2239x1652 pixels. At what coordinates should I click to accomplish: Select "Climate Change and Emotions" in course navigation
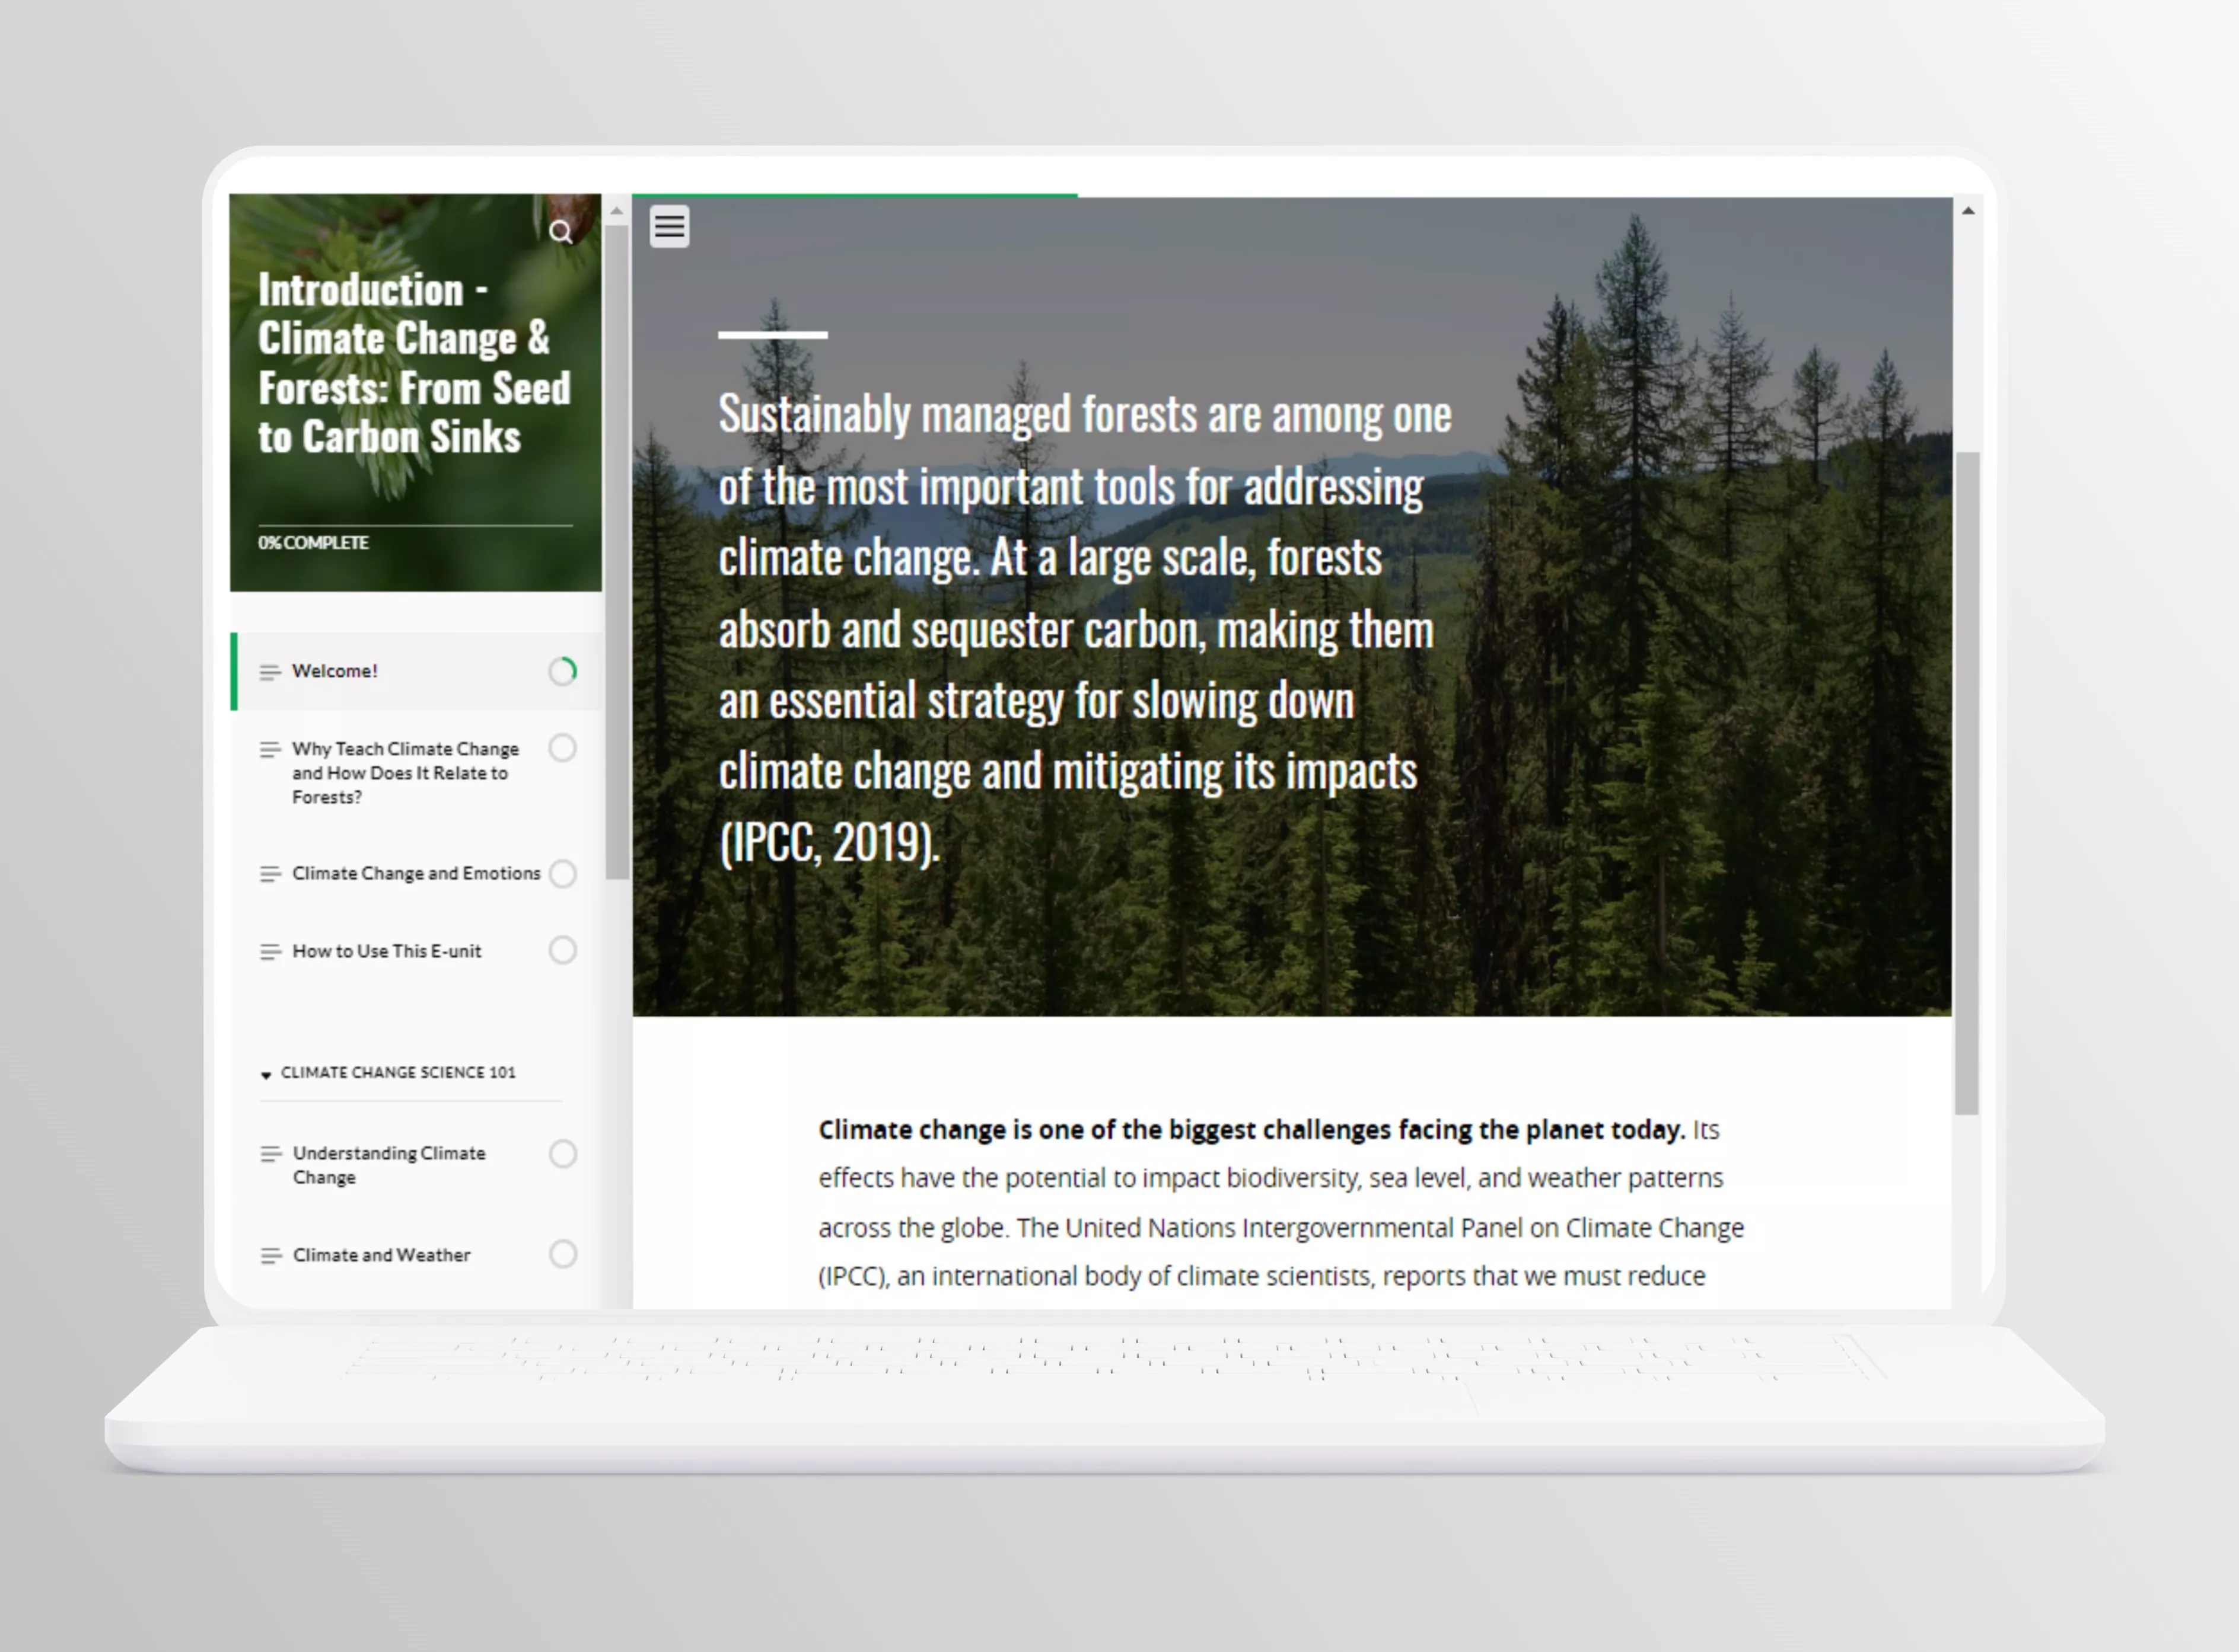click(x=416, y=874)
